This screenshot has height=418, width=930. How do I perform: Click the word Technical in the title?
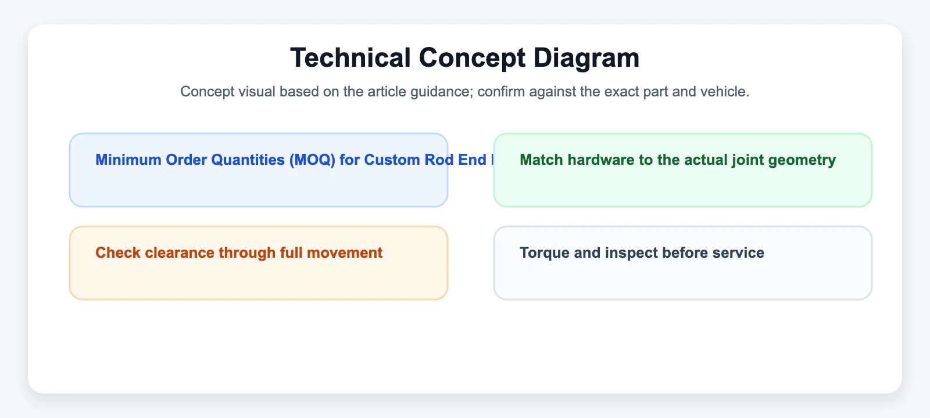[350, 58]
